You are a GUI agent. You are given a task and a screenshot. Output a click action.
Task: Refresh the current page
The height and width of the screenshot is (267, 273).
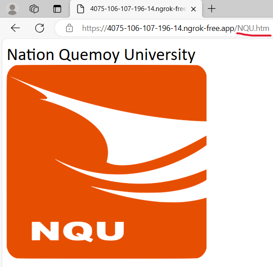[40, 28]
